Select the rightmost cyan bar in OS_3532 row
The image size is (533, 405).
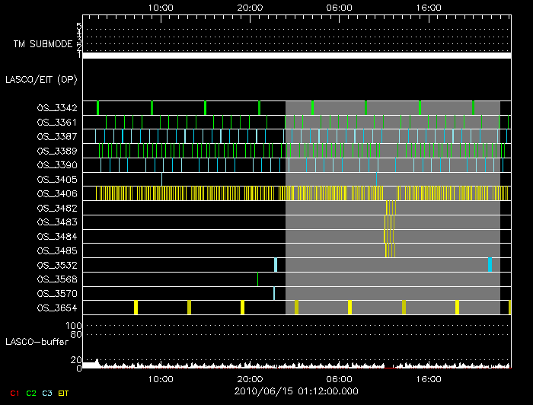pyautogui.click(x=490, y=265)
